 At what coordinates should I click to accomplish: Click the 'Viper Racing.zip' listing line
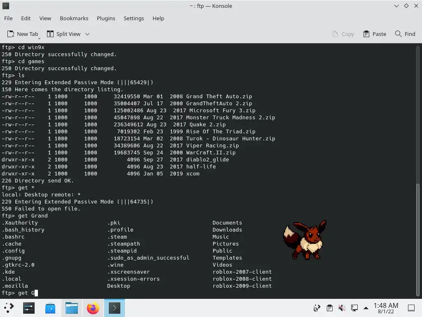[120, 146]
